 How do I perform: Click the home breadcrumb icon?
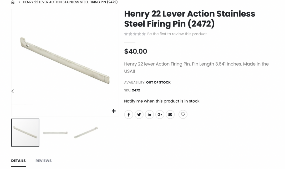click(x=13, y=2)
